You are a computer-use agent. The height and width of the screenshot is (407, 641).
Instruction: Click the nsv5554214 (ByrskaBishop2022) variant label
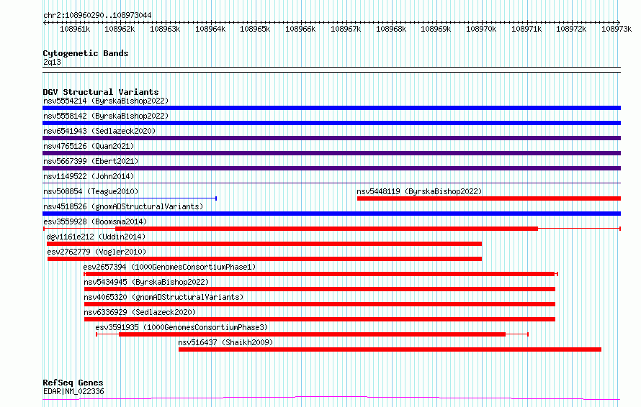pyautogui.click(x=106, y=101)
